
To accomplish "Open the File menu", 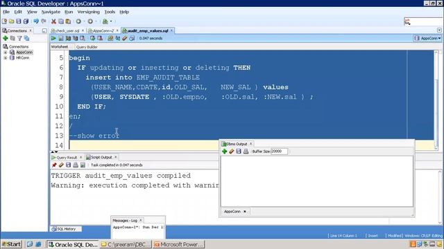I will [6, 12].
